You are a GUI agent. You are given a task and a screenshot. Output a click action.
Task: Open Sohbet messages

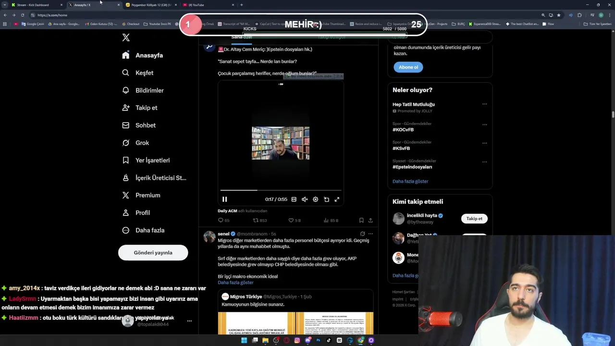coord(139,125)
